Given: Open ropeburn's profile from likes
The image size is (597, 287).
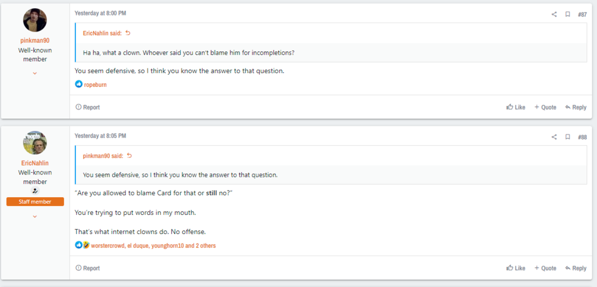Looking at the screenshot, I should pyautogui.click(x=95, y=85).
